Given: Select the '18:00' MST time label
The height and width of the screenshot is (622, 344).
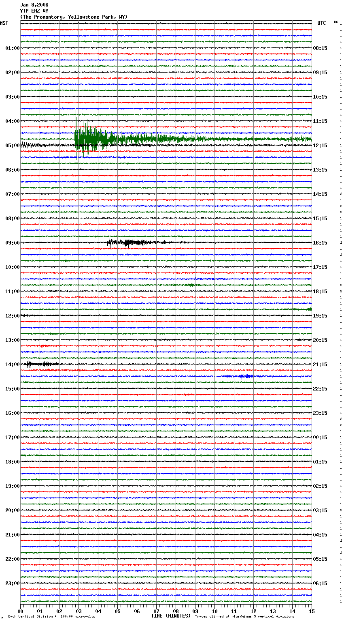Looking at the screenshot, I should tap(12, 462).
